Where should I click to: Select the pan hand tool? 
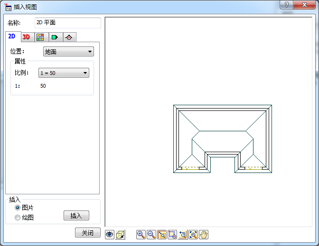pos(204,235)
